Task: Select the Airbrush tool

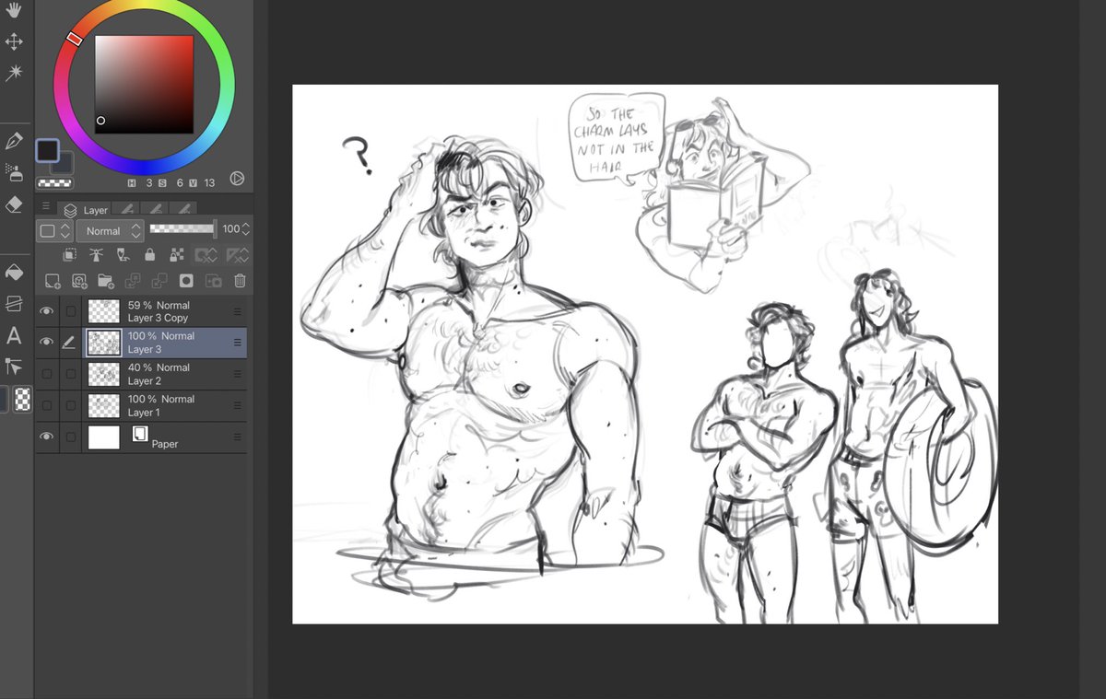Action: 14,171
